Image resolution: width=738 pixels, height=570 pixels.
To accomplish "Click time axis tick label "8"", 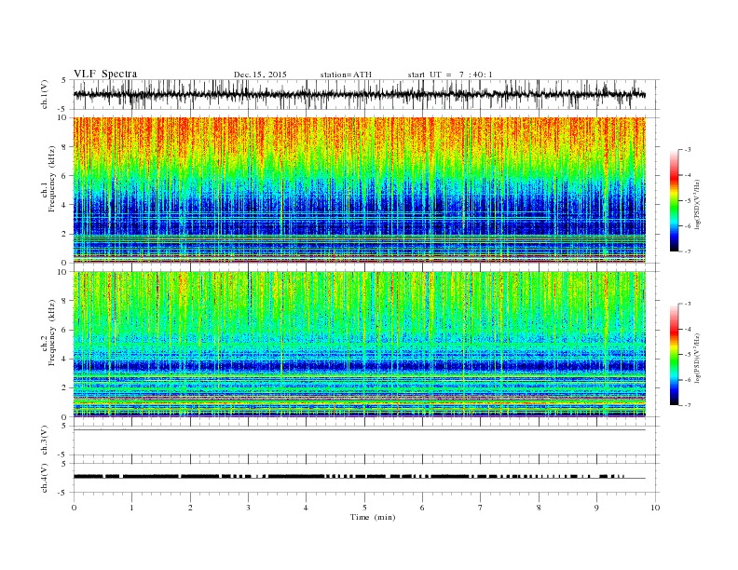I will [x=539, y=508].
